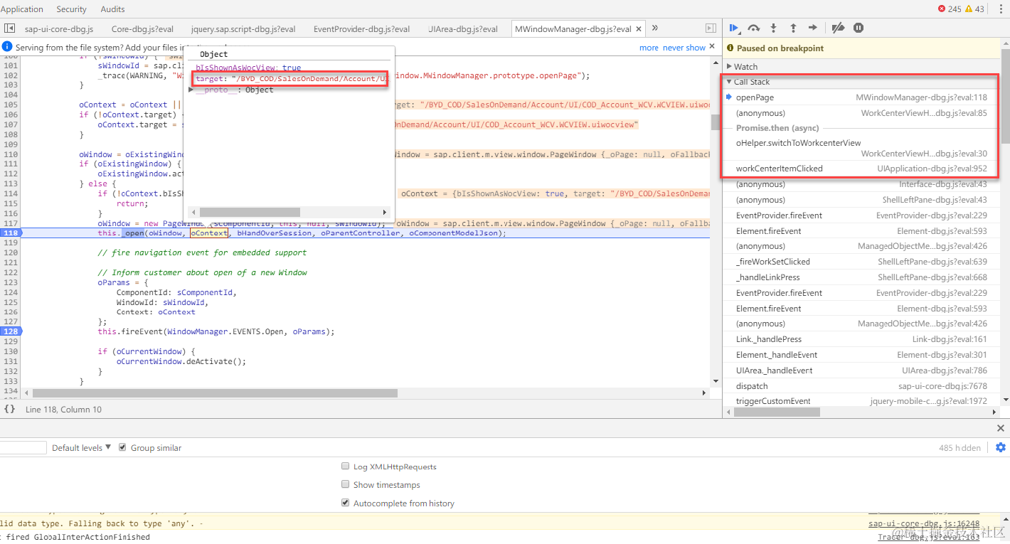The height and width of the screenshot is (544, 1010).
Task: Select UIArea._handleEvent stack frame
Action: coord(862,370)
